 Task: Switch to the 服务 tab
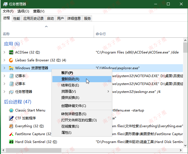[87, 19]
